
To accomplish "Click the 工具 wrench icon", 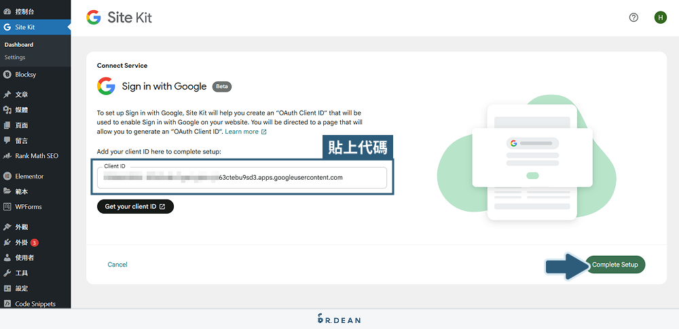I will pos(7,273).
